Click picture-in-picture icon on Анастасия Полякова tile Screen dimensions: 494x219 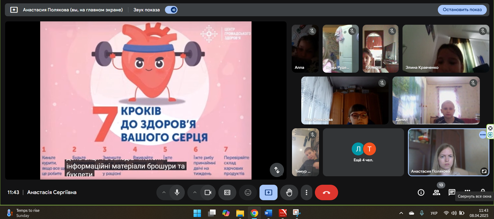484,171
